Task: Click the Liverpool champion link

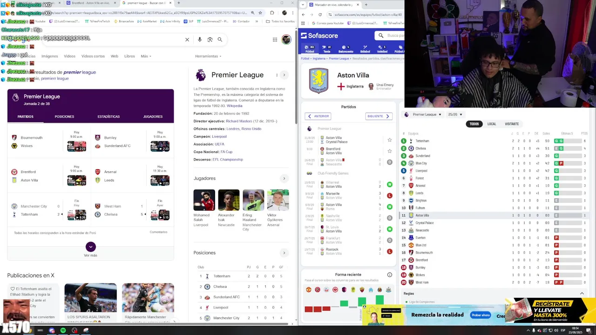Action: coord(219,136)
